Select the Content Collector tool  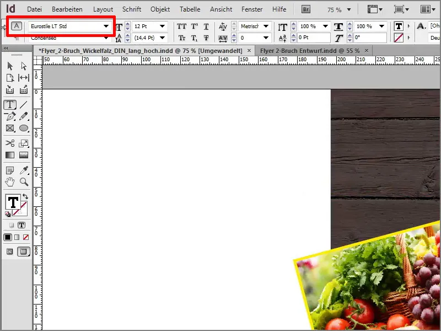[x=10, y=89]
